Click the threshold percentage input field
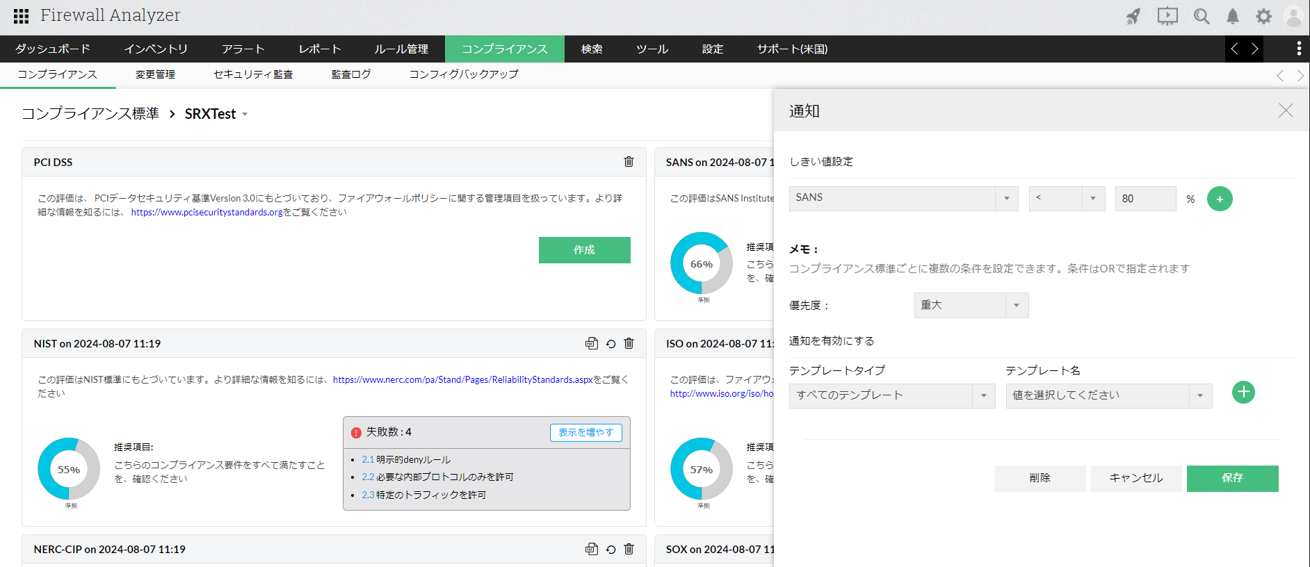This screenshot has width=1310, height=567. 1145,199
